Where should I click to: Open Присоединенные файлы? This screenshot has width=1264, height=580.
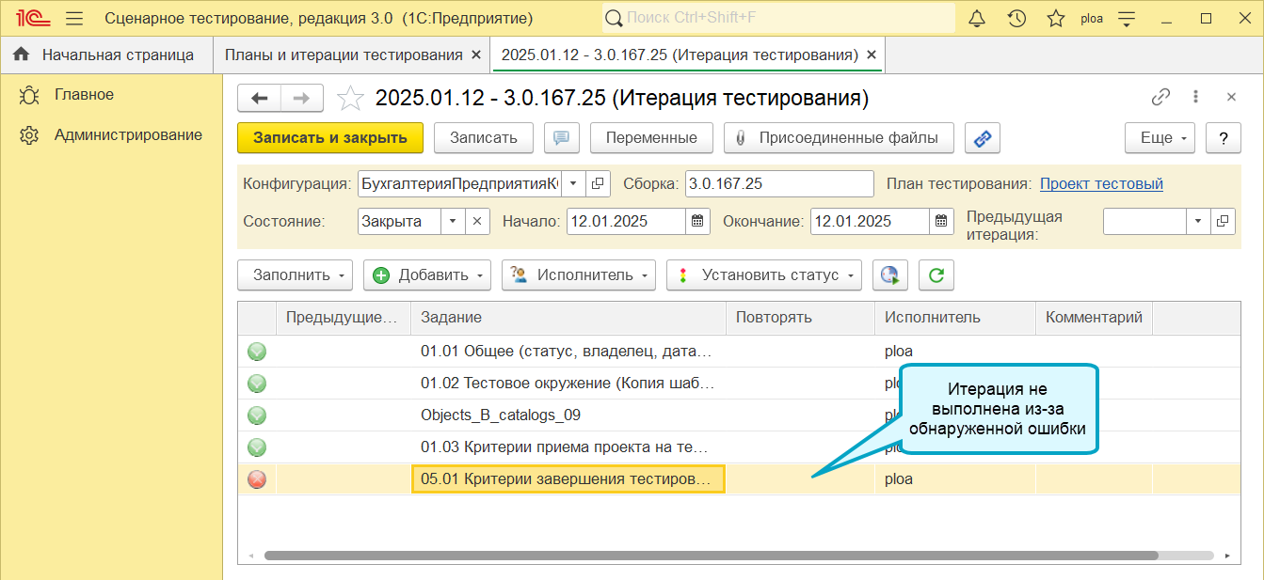tap(839, 137)
